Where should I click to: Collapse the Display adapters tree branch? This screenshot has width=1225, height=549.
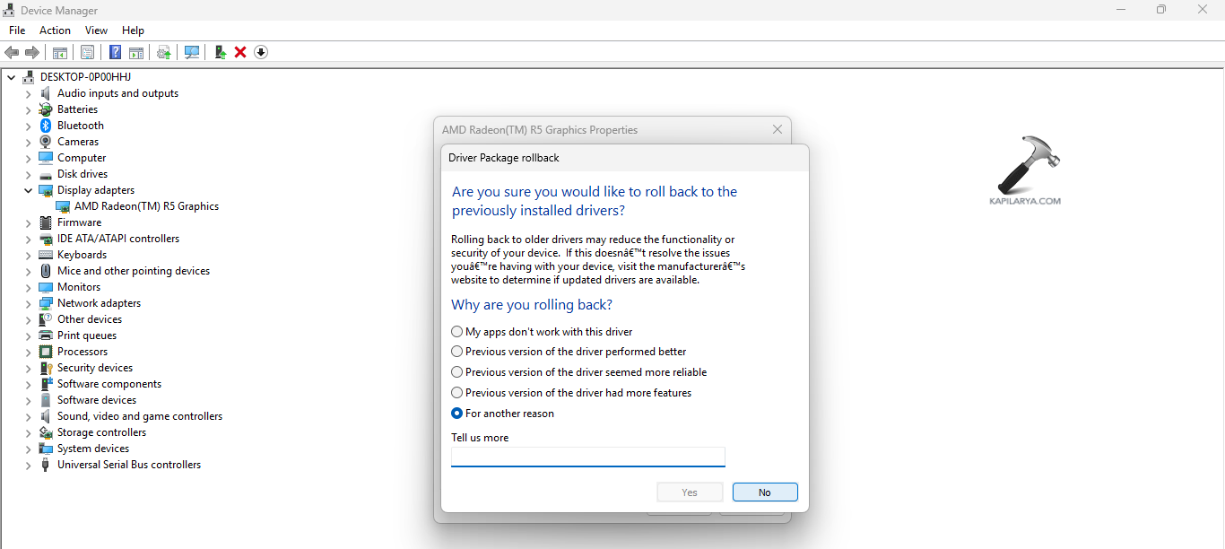click(28, 189)
